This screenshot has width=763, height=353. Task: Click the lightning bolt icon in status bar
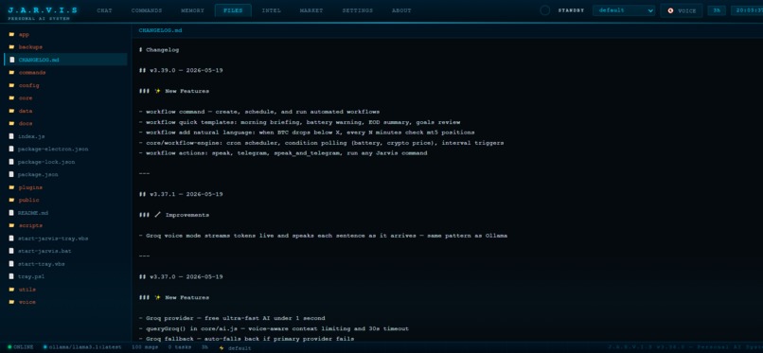click(x=222, y=347)
